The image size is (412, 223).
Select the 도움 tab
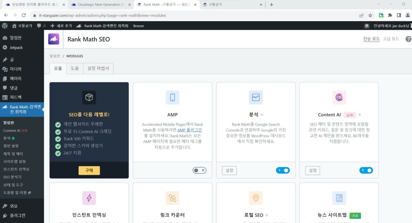tap(74, 68)
